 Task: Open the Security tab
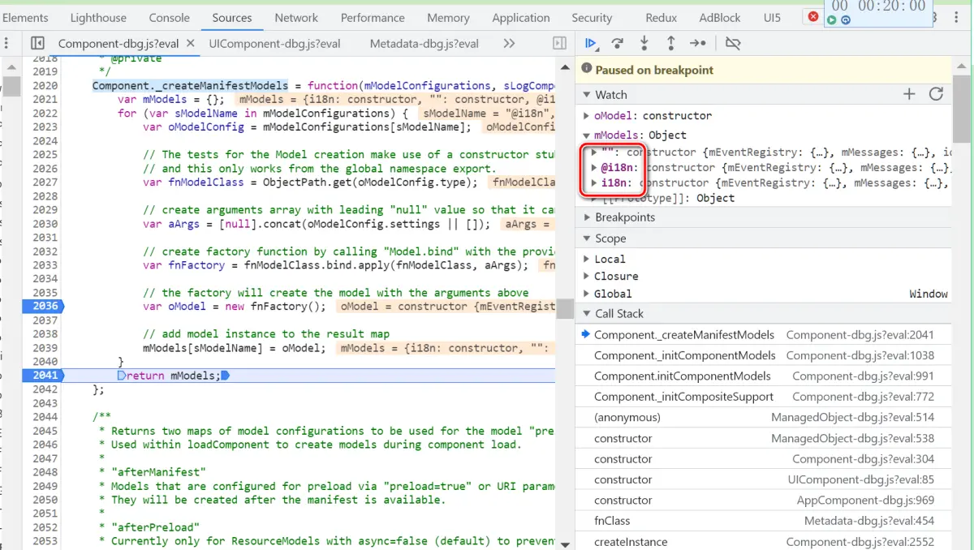(592, 18)
